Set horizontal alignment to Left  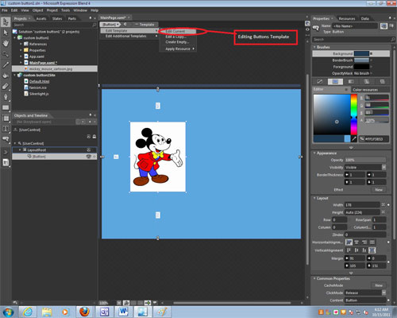[x=349, y=242]
